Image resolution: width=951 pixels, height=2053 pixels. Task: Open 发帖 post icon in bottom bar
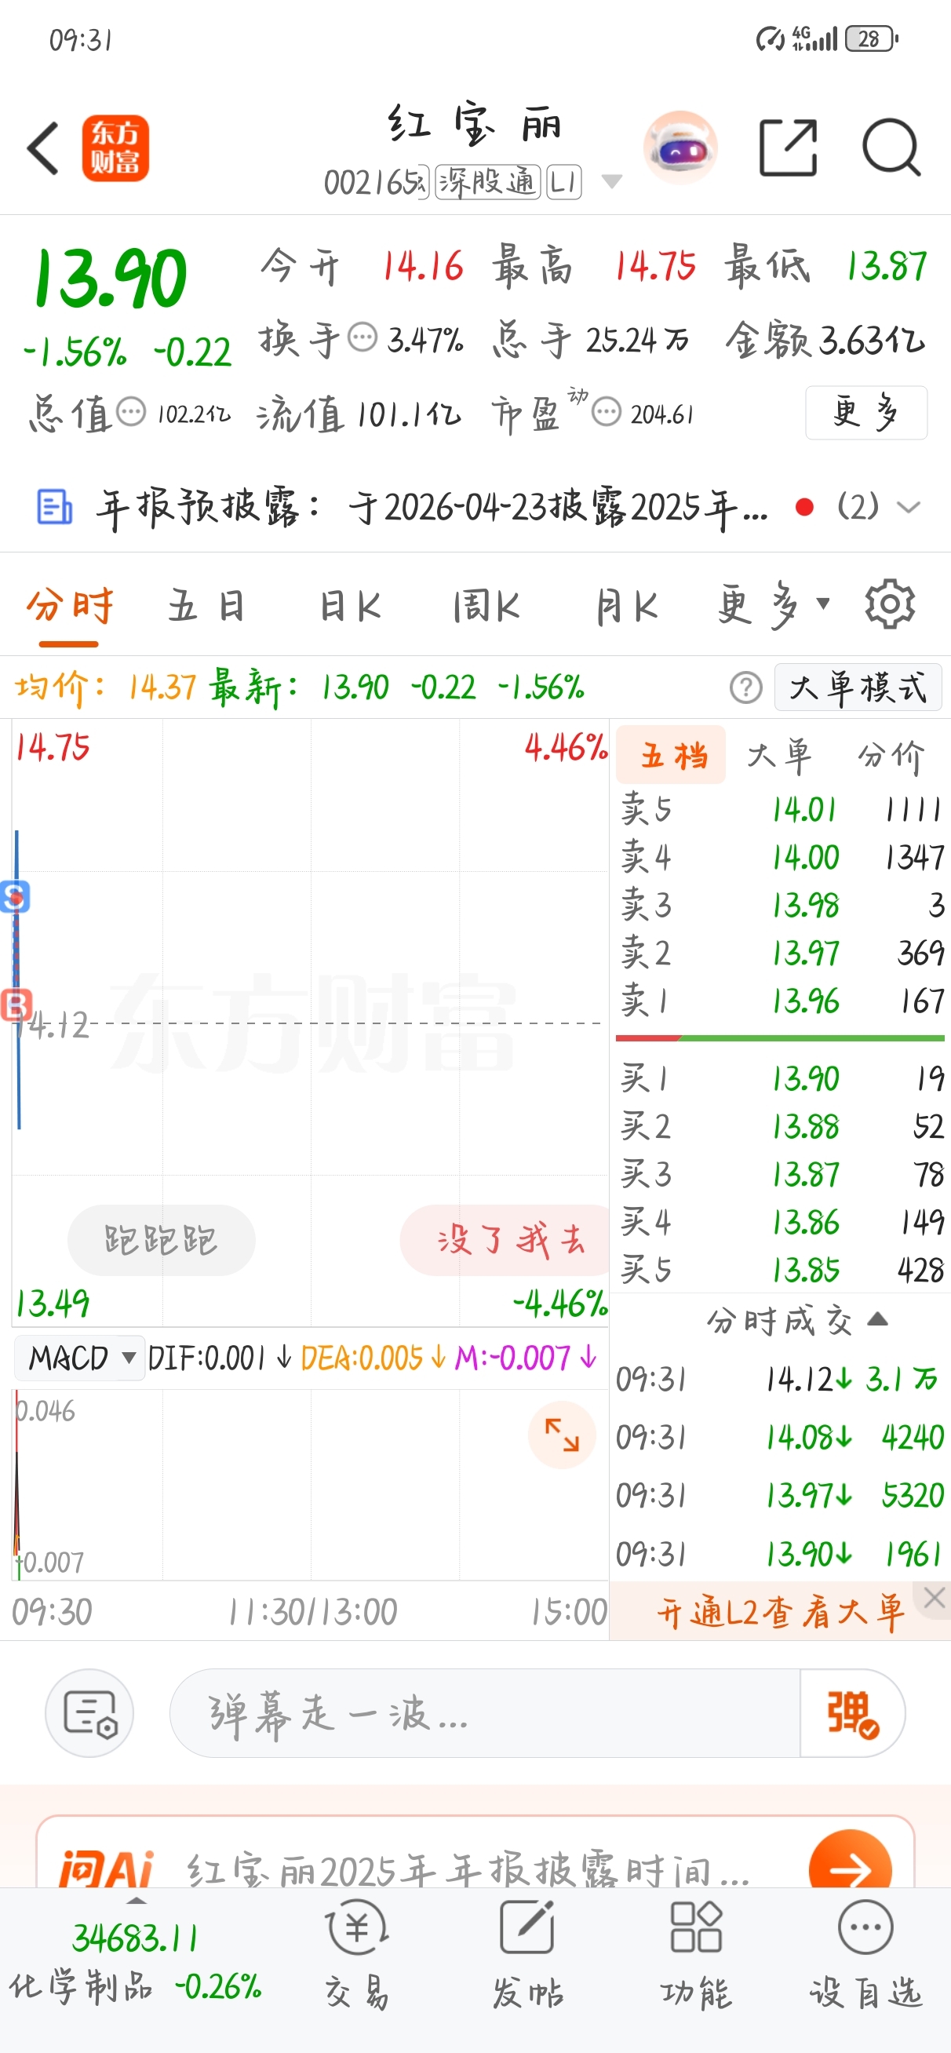[x=528, y=1954]
